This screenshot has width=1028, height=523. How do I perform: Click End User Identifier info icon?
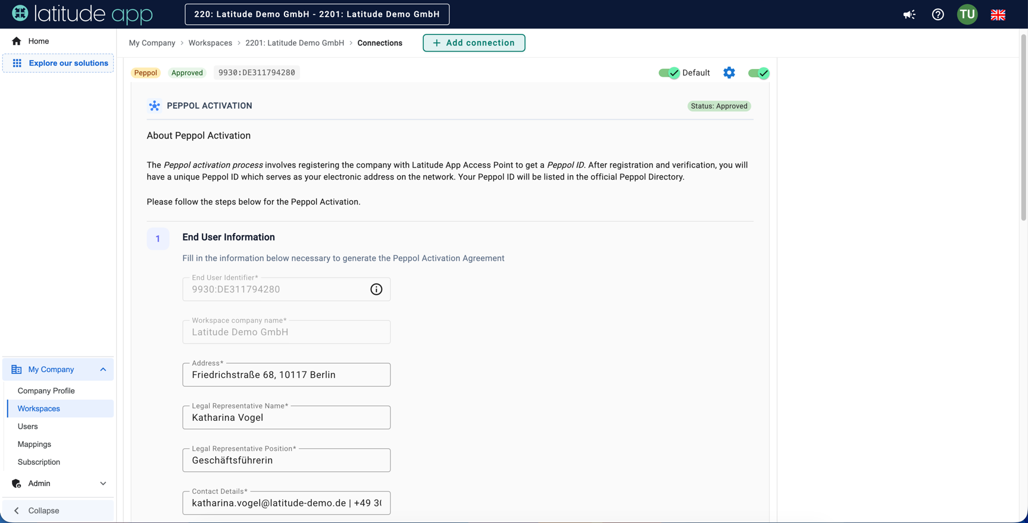376,289
